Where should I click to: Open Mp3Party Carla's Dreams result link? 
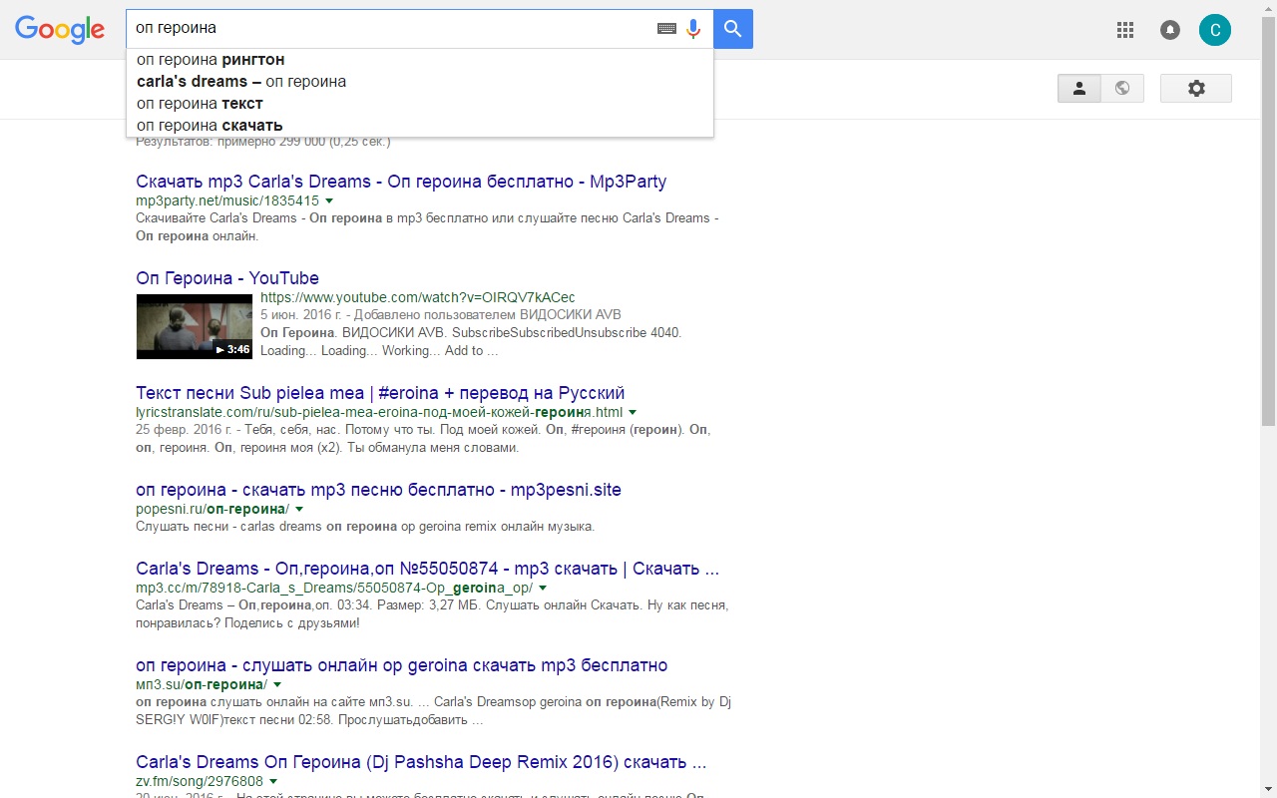tap(401, 182)
